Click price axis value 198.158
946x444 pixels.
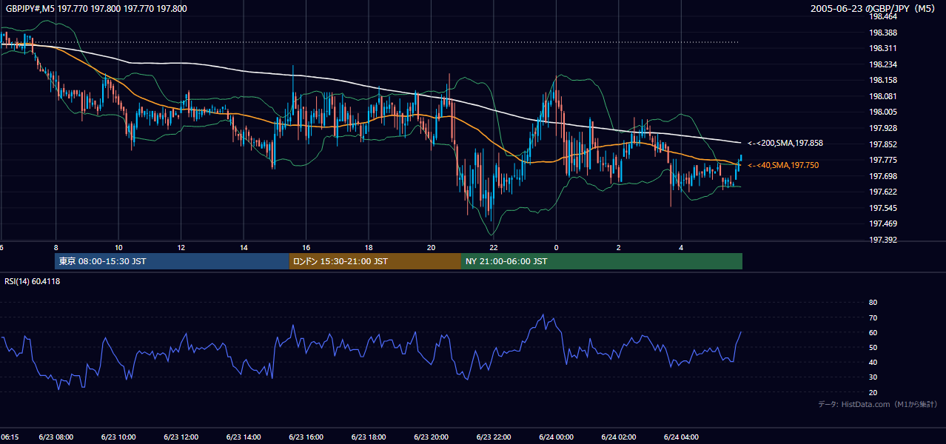pos(884,80)
